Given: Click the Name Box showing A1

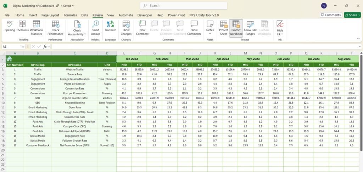Looking at the screenshot, I should [11, 47].
